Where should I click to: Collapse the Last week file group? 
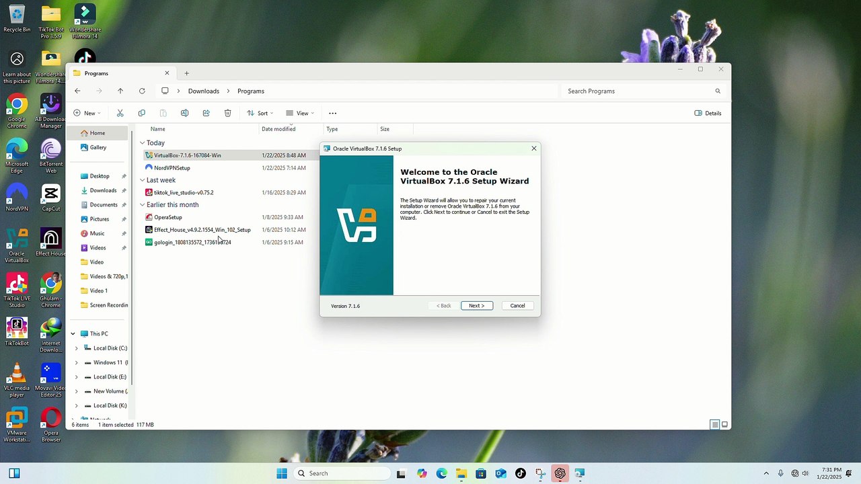click(143, 180)
